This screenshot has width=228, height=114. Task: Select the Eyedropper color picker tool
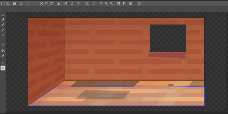pos(3,56)
